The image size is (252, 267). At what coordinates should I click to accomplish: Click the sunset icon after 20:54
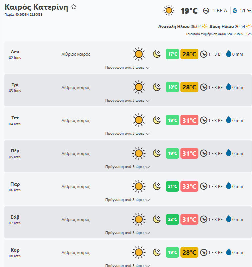pos(249,26)
